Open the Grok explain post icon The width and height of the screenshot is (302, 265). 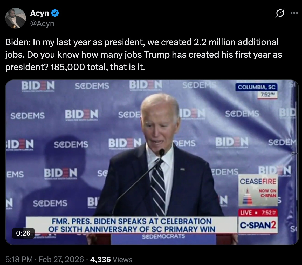(x=280, y=13)
